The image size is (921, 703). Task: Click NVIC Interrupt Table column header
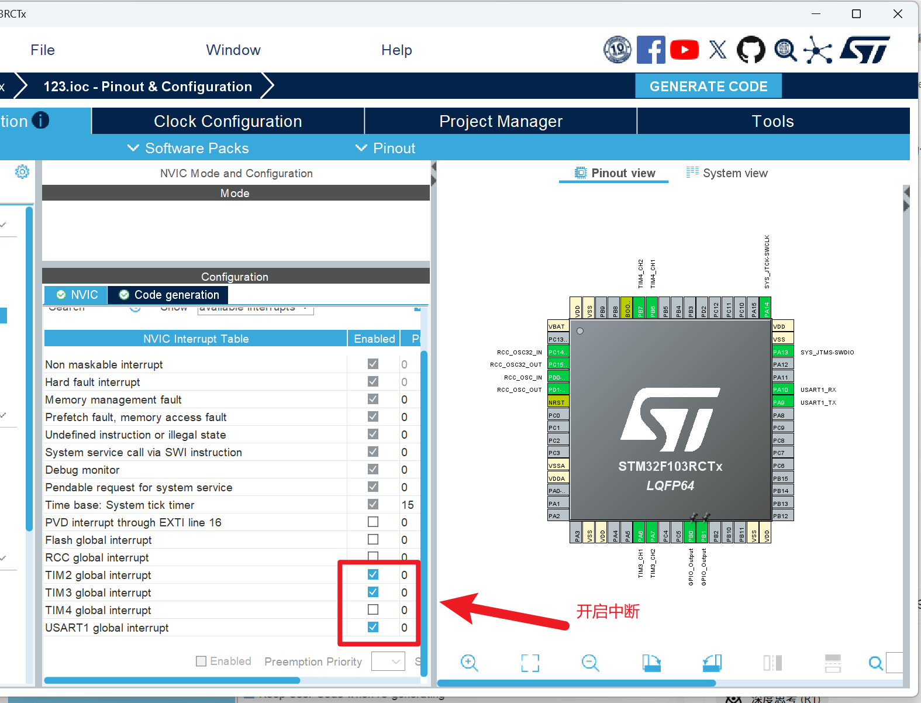click(x=196, y=339)
